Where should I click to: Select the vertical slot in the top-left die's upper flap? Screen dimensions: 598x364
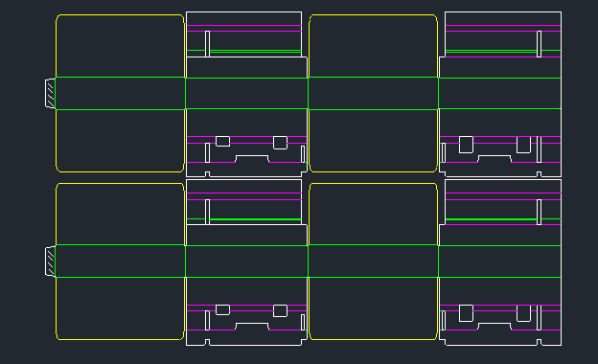207,44
